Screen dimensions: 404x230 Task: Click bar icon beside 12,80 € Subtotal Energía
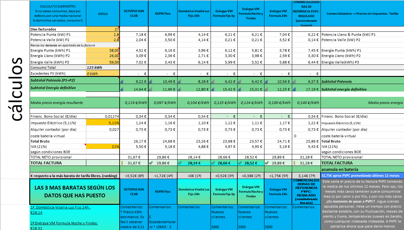tap(180, 89)
